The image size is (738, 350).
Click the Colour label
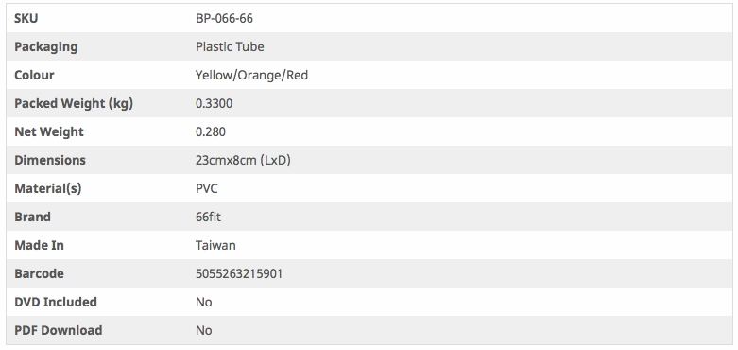click(34, 75)
